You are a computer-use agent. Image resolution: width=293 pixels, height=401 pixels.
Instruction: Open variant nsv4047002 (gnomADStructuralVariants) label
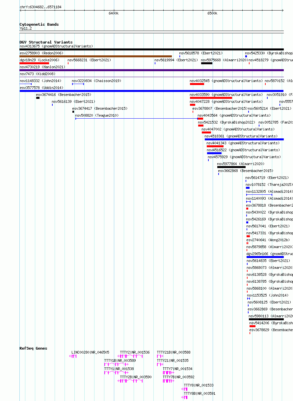238,129
